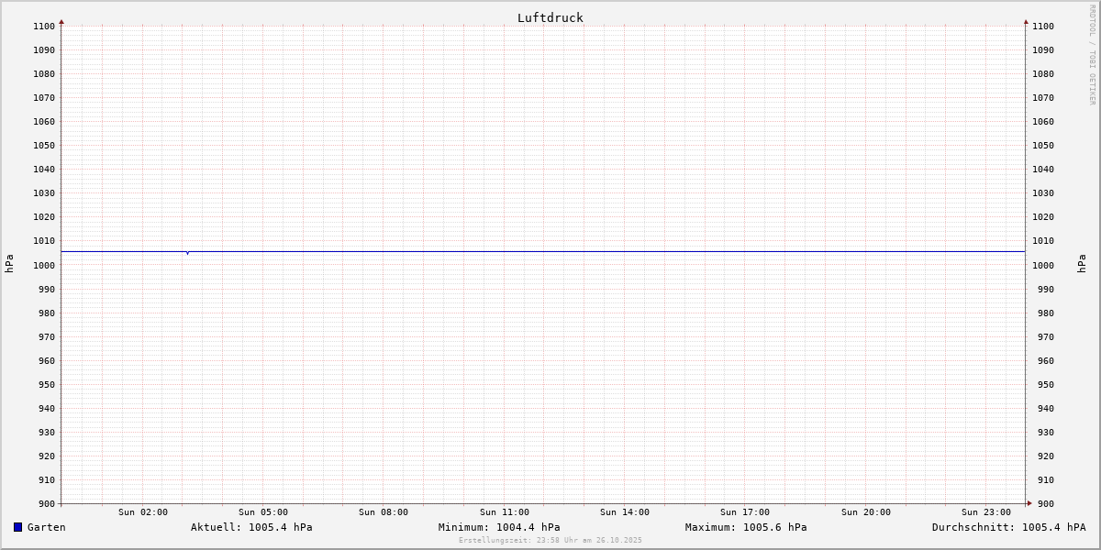Image resolution: width=1101 pixels, height=550 pixels.
Task: Click the Maximum 1005.6 hPa value
Action: 746,527
